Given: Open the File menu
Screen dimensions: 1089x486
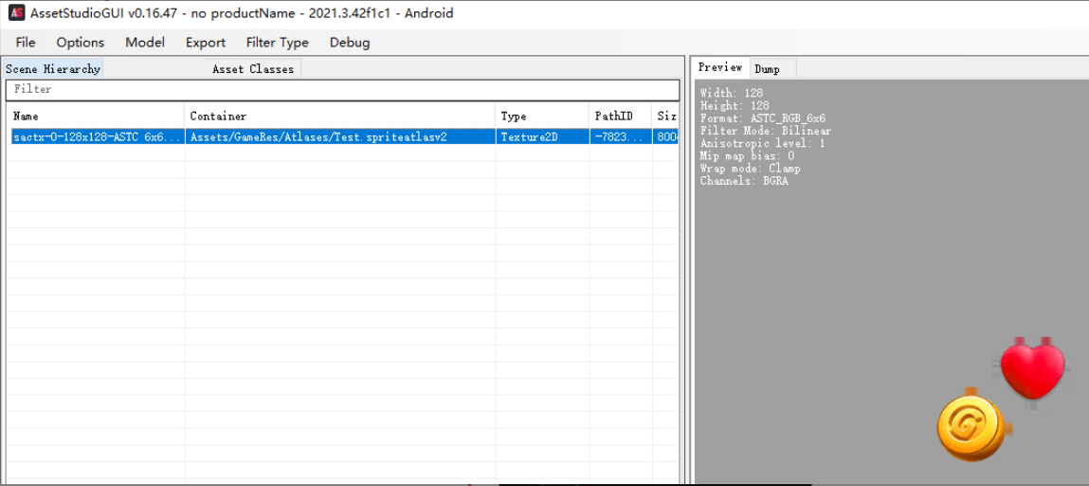Looking at the screenshot, I should (26, 43).
